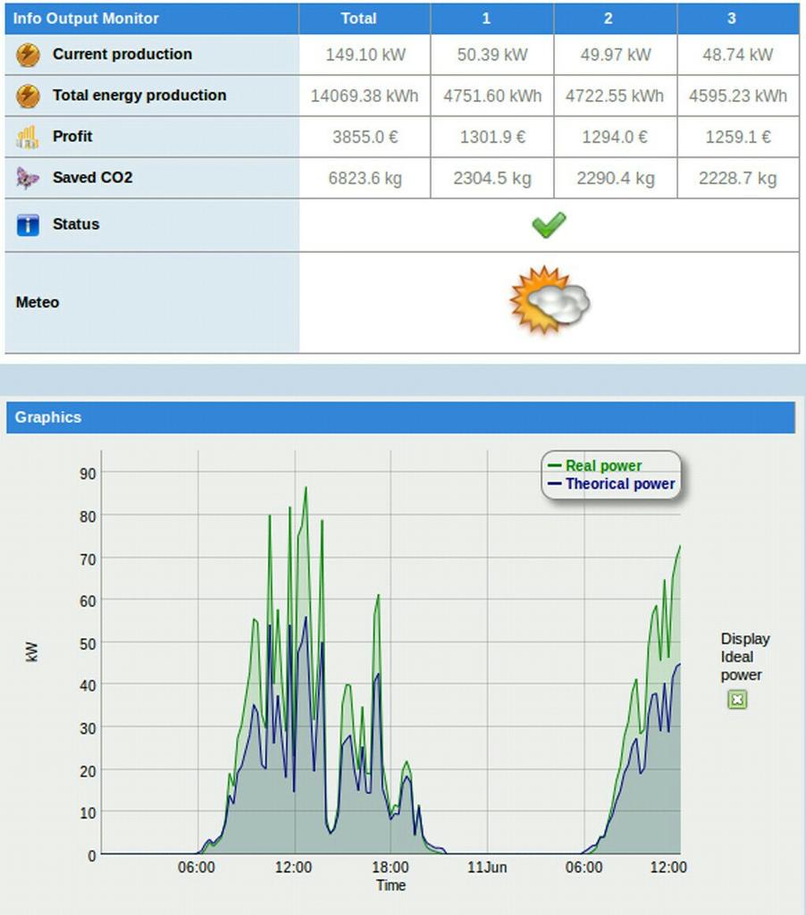Click the blue Status info icon
The height and width of the screenshot is (915, 806).
click(x=28, y=224)
